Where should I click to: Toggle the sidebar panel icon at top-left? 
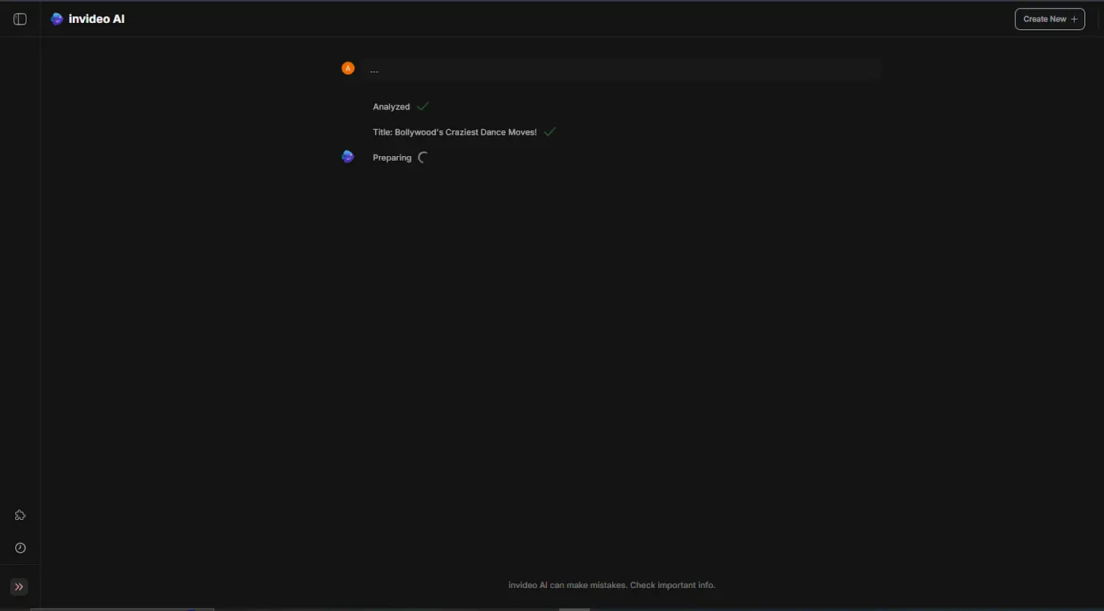[x=20, y=19]
